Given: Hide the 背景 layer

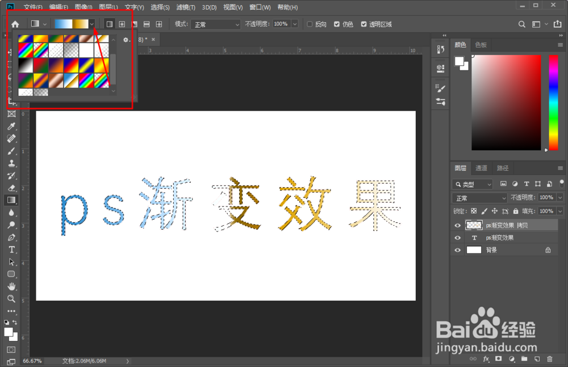Looking at the screenshot, I should click(x=458, y=250).
